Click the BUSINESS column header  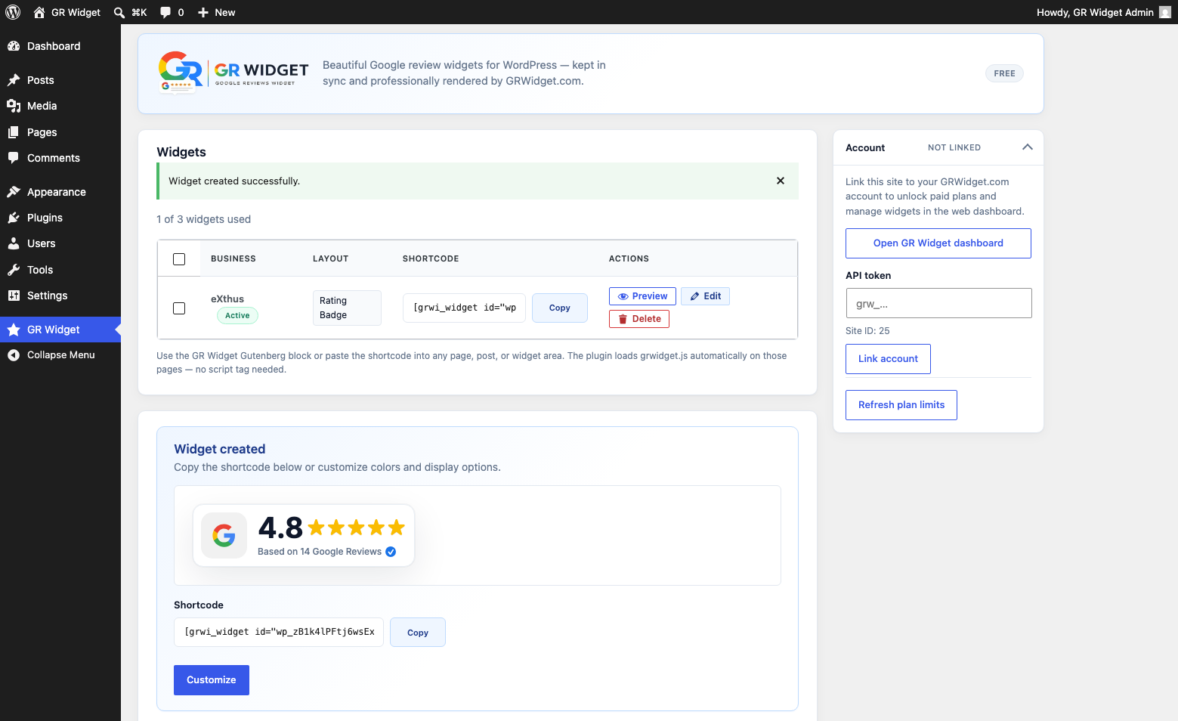point(233,258)
